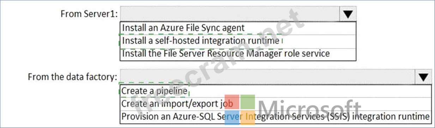Select Create an import/export job option
Screen dimensions: 435x128
(x=276, y=104)
